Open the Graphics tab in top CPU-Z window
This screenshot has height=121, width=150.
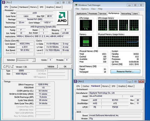point(50,7)
